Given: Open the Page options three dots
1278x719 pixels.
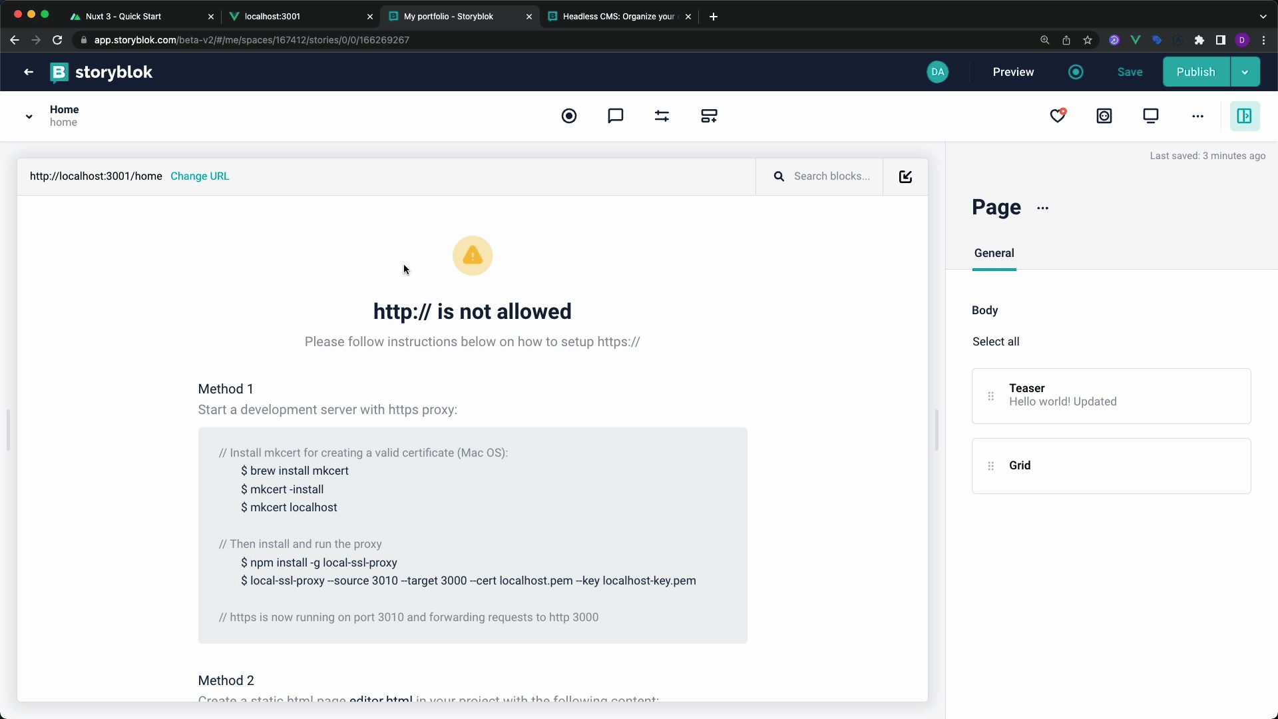Looking at the screenshot, I should pyautogui.click(x=1042, y=208).
